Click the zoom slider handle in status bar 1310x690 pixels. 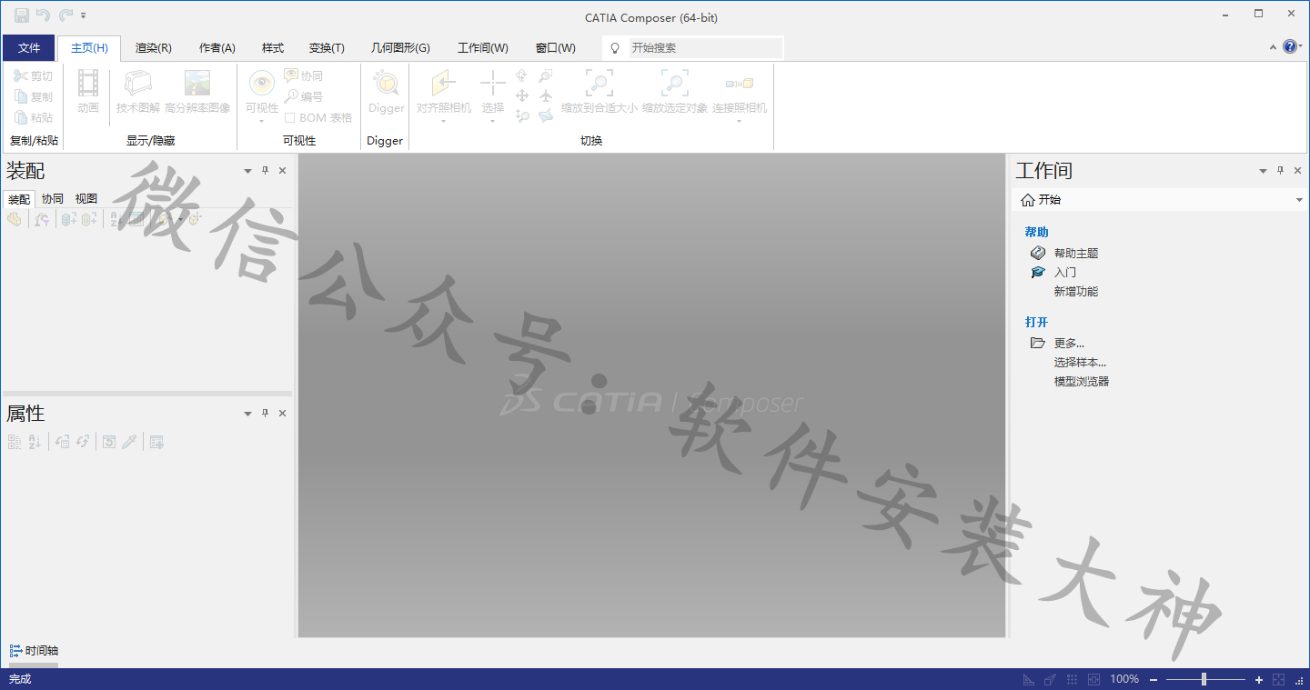point(1204,679)
